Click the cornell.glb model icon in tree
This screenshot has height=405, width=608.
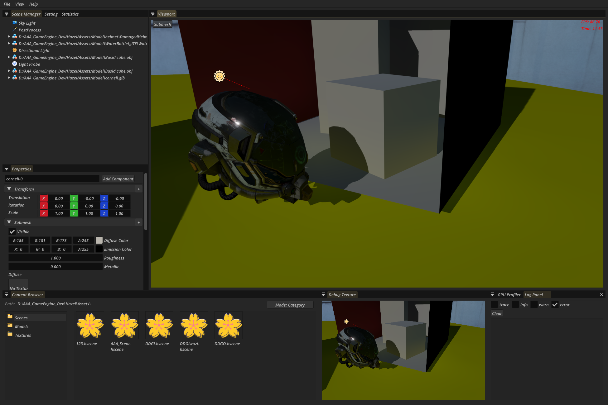(x=15, y=78)
